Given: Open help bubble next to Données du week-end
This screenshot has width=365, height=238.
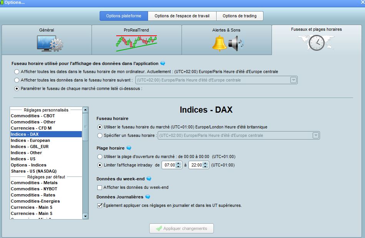Looking at the screenshot, I should coord(149,179).
